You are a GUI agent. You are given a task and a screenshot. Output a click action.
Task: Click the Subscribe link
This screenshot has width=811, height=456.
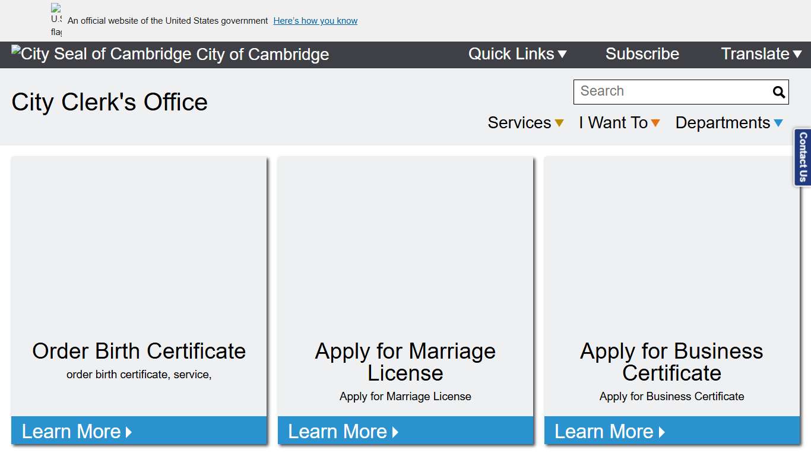[x=642, y=54]
